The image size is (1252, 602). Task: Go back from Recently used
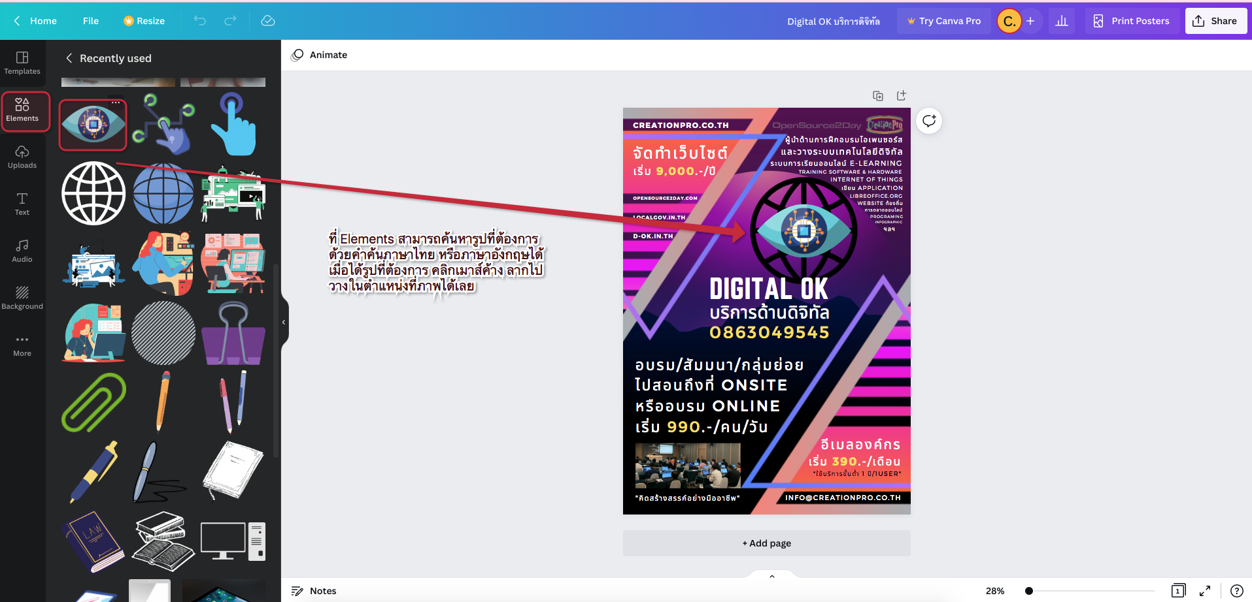[69, 58]
